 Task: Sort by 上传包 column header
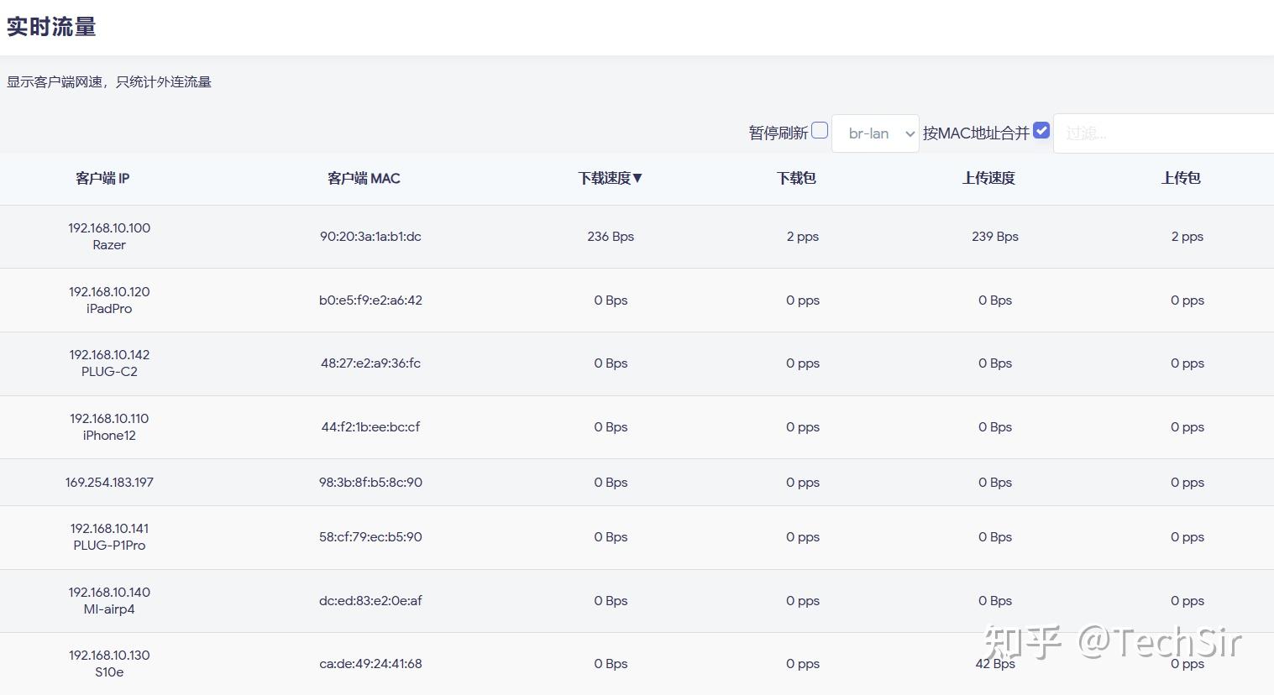[1181, 178]
